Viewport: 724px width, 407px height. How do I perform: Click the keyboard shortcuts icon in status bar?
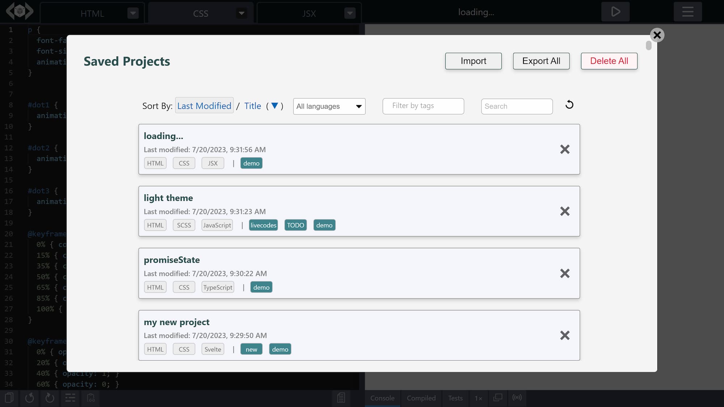click(70, 398)
